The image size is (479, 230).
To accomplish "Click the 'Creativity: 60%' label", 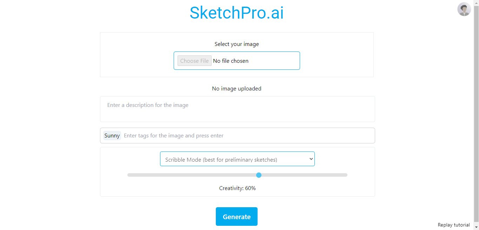I will pos(237,188).
